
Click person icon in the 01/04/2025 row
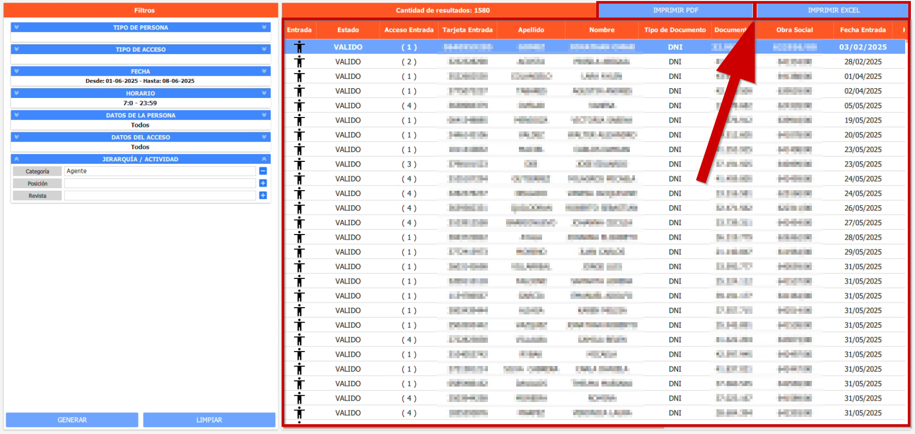tap(300, 76)
